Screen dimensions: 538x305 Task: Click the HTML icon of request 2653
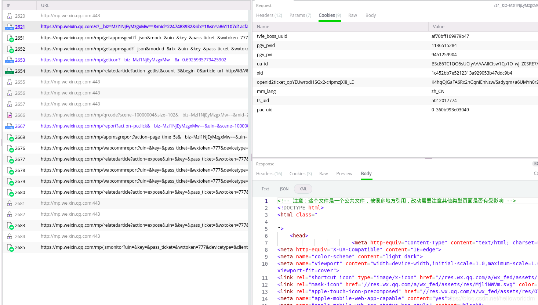(x=10, y=60)
